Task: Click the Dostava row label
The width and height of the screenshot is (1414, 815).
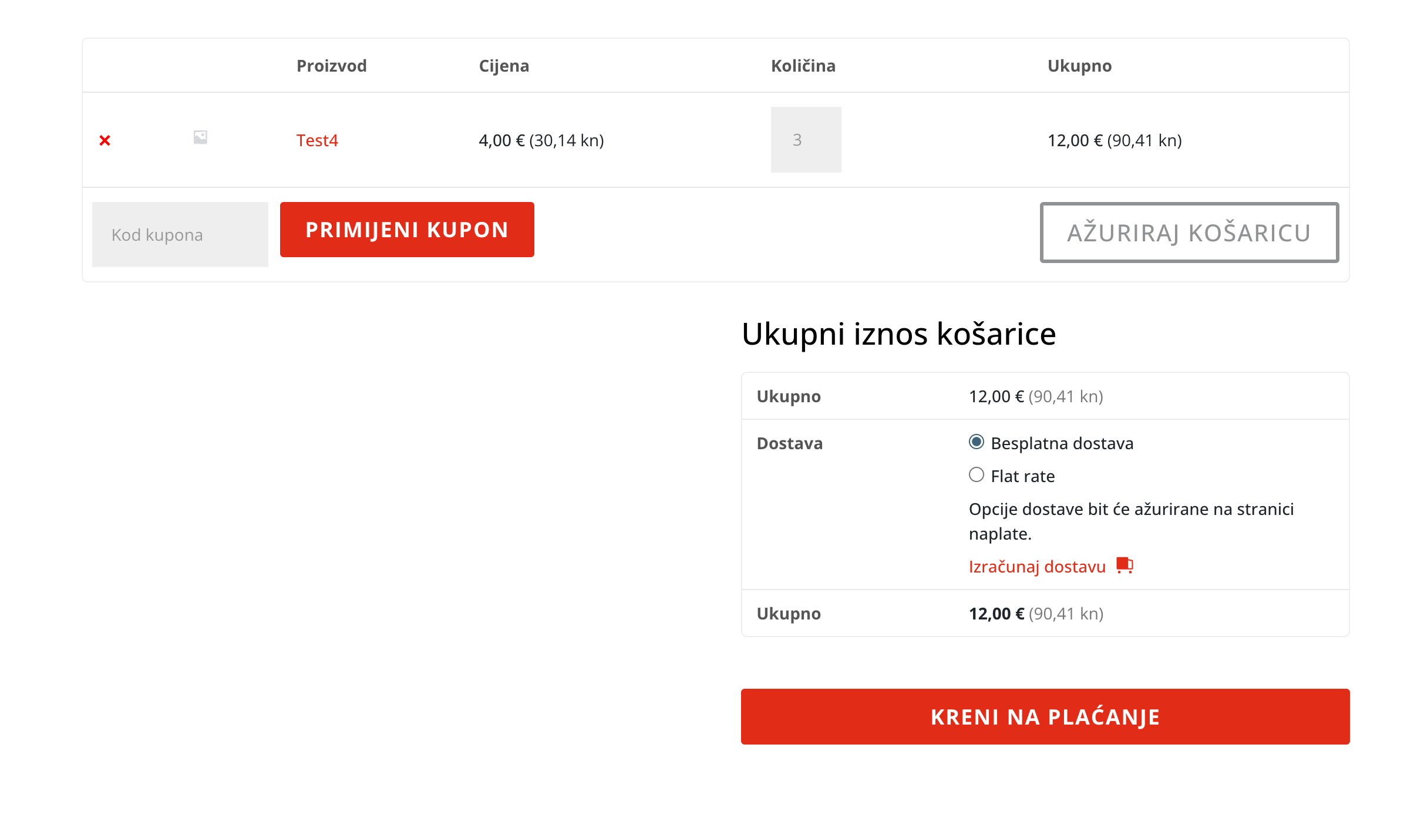Action: [790, 443]
